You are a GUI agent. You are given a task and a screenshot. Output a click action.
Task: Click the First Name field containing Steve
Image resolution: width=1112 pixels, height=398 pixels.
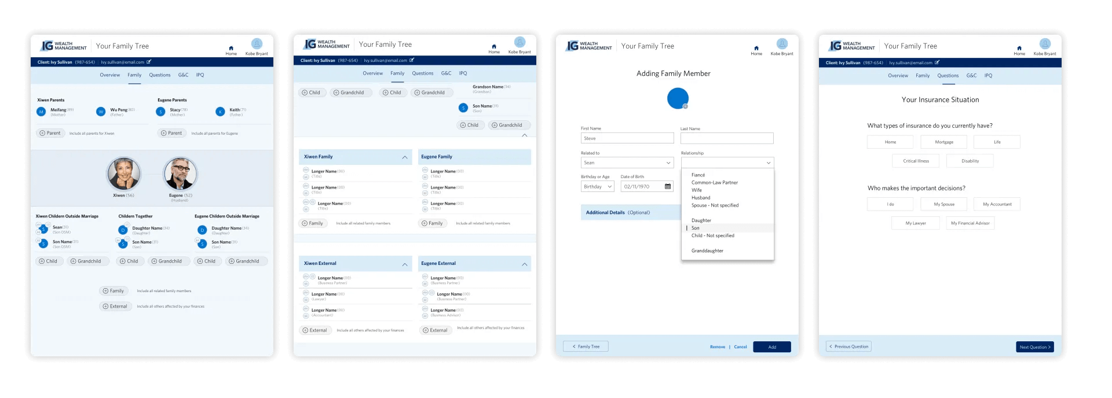pos(627,138)
